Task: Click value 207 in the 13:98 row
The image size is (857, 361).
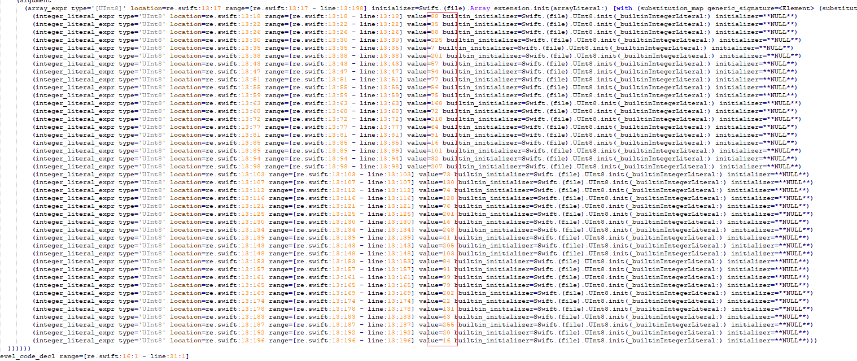Action: 436,167
